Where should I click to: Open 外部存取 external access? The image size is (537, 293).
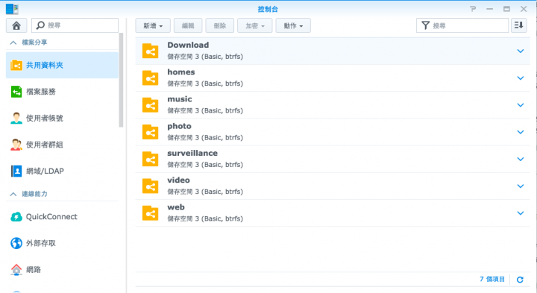(x=62, y=243)
